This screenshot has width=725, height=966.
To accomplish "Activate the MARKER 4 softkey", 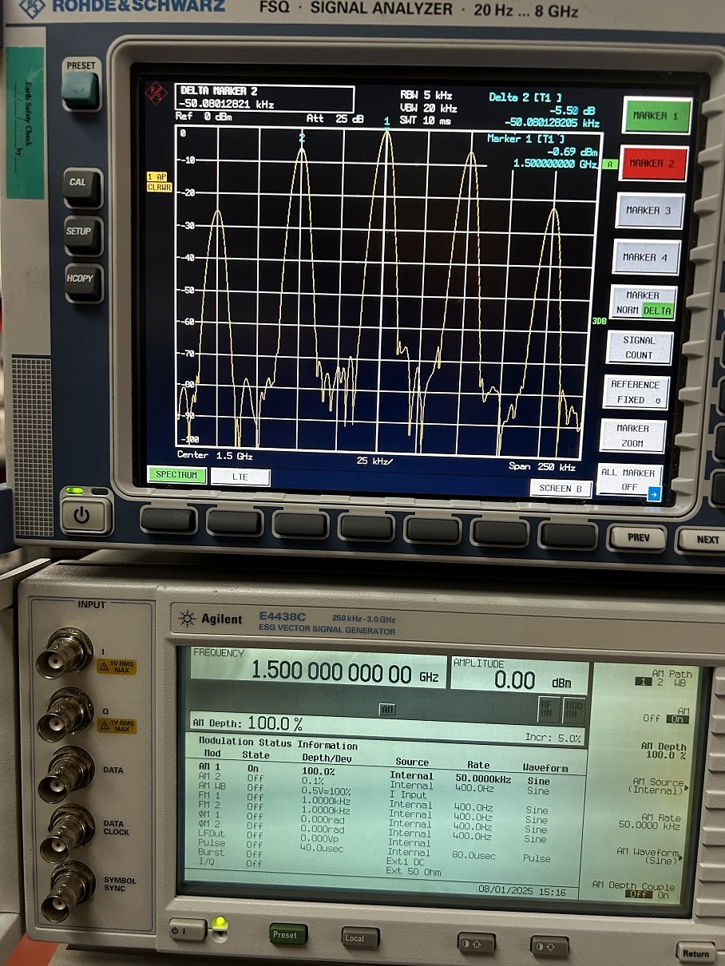I will pos(645,257).
